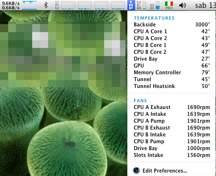Open the network speed monitor menu
This screenshot has height=176, width=216.
(x=11, y=5)
